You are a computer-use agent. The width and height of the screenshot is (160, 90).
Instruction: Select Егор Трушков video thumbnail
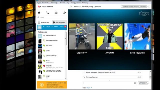137,36
